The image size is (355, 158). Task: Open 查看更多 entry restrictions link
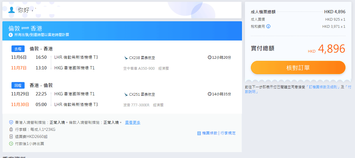tap(133, 122)
